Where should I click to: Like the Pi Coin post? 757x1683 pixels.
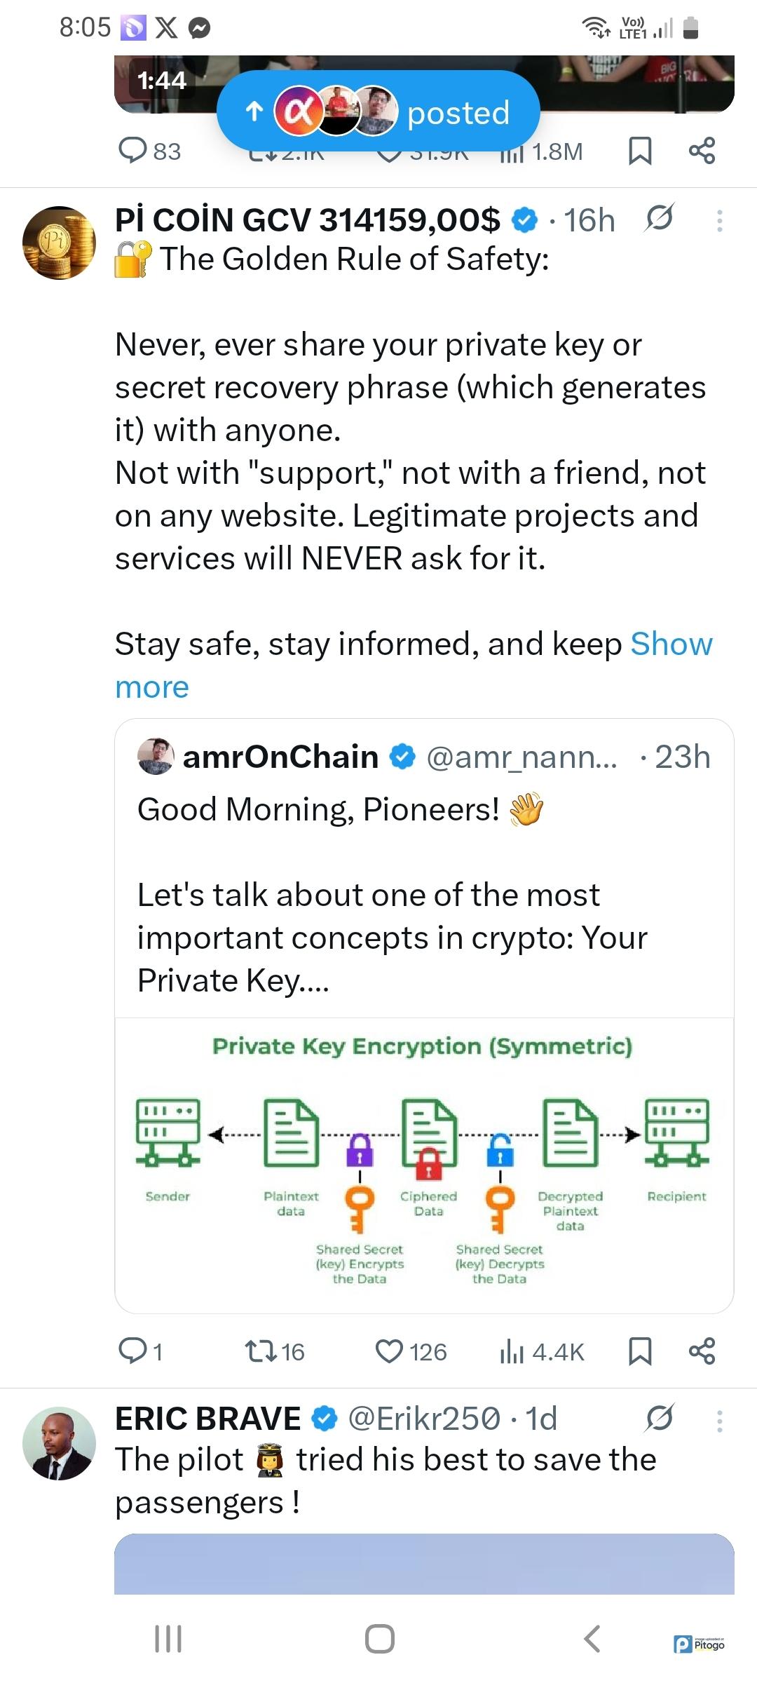(x=410, y=1351)
